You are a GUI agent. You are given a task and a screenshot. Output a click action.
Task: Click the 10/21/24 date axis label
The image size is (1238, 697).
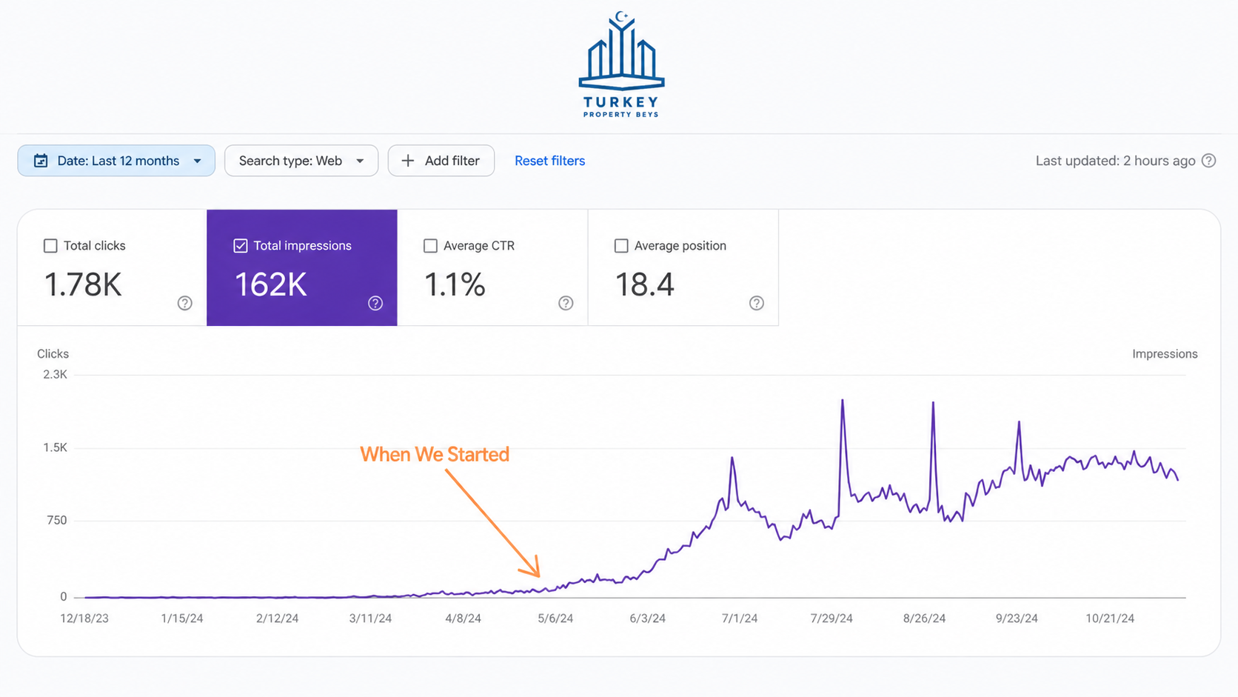[1110, 618]
